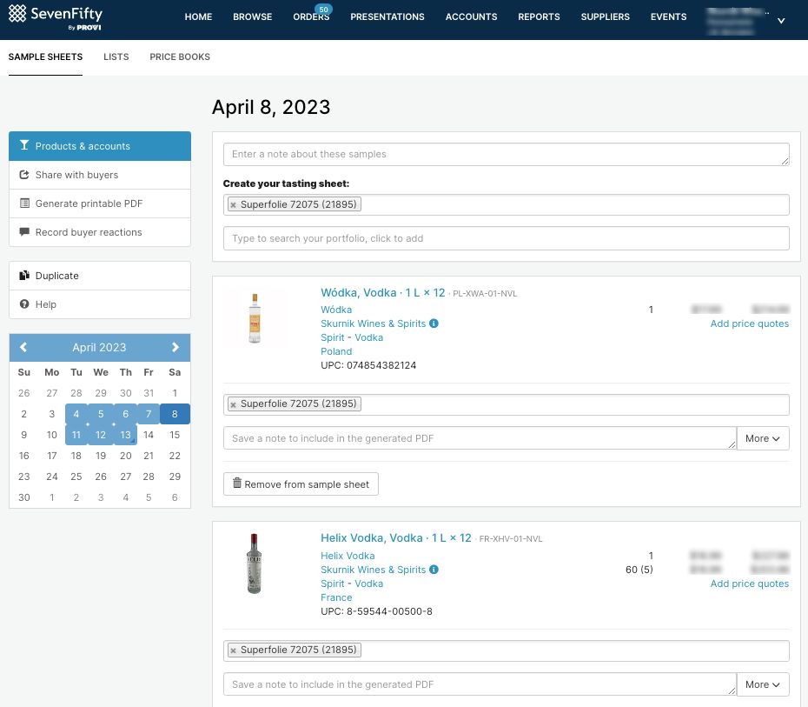Select April 13 on the calendar
The image size is (808, 707).
(x=124, y=435)
